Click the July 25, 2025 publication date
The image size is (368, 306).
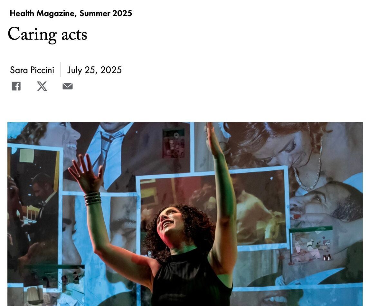(94, 70)
